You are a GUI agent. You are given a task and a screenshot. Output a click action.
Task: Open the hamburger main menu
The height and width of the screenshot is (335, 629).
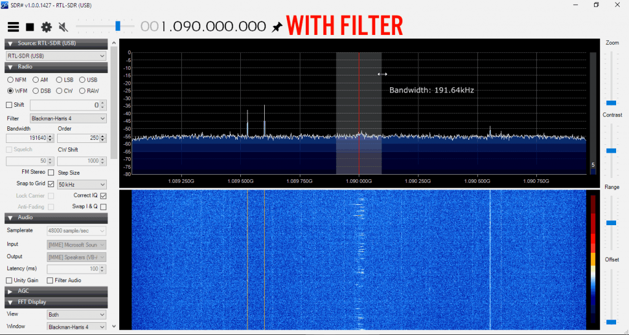pyautogui.click(x=13, y=27)
